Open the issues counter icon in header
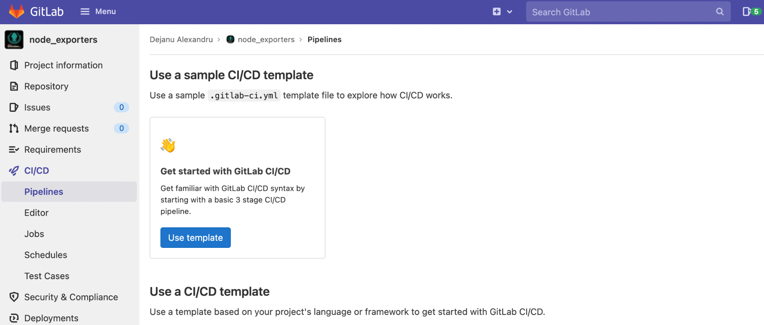 (751, 12)
